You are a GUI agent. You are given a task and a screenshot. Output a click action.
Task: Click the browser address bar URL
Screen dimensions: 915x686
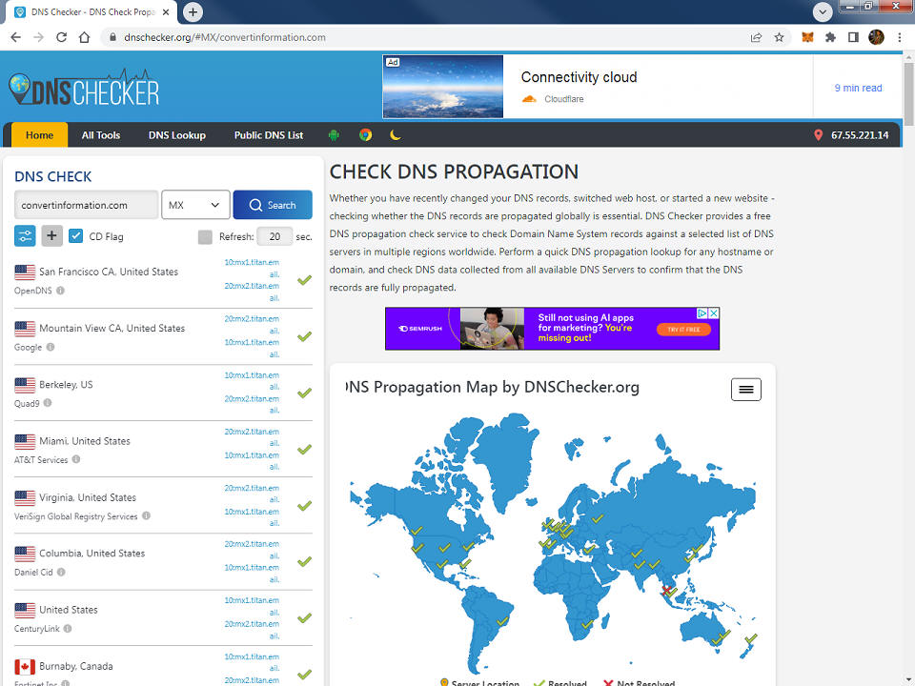click(x=225, y=37)
